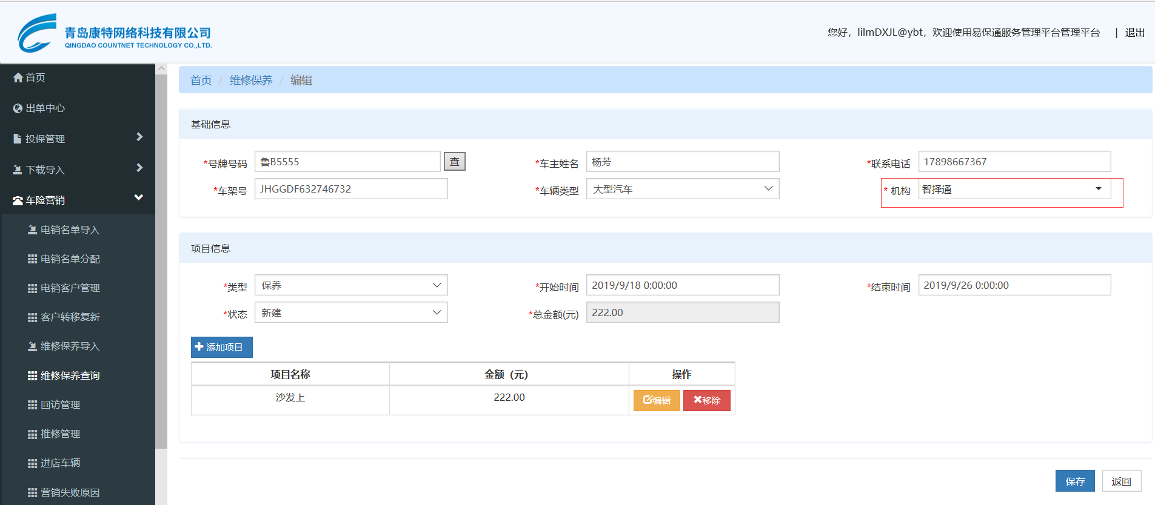Click 退出 to log out

pos(1135,33)
